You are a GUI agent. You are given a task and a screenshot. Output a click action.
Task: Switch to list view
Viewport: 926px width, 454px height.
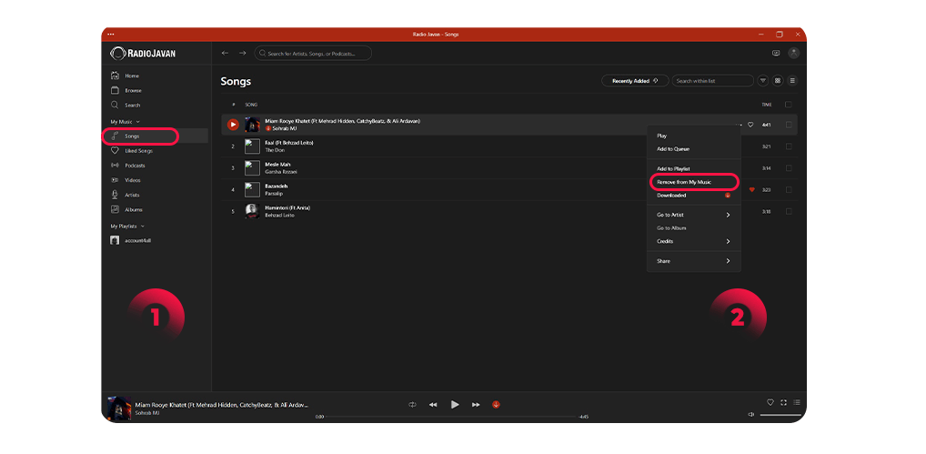click(x=792, y=81)
